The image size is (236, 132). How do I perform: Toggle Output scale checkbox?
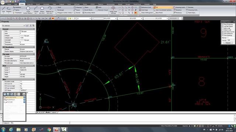tap(223, 30)
